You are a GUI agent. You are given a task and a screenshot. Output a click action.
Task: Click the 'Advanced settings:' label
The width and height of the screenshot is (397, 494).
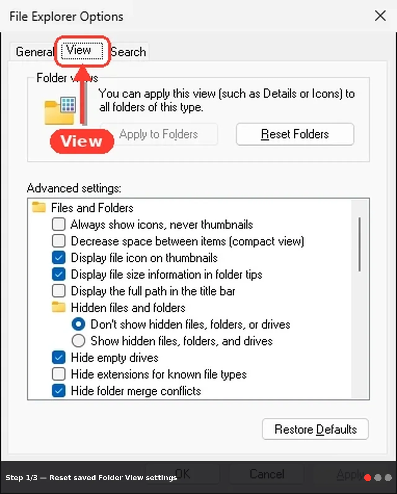pyautogui.click(x=74, y=188)
